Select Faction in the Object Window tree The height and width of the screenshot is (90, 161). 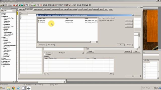[x=7, y=23]
